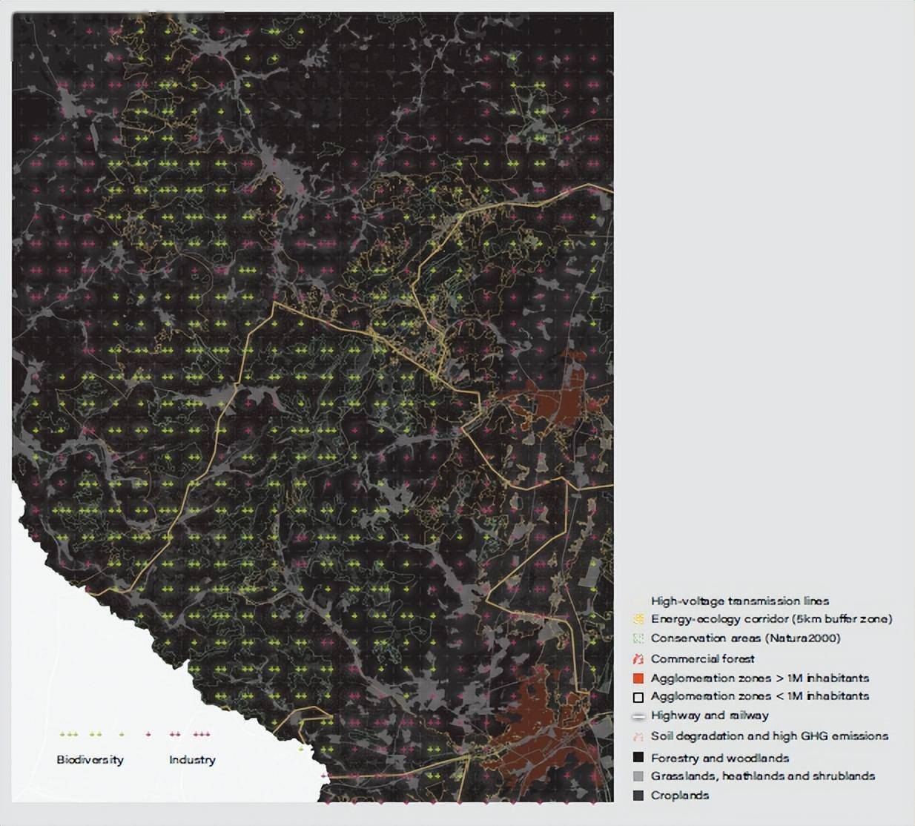Screen dimensions: 915x826
Task: Click the outlined square for zones under 1M inhabitants
Action: click(x=638, y=697)
